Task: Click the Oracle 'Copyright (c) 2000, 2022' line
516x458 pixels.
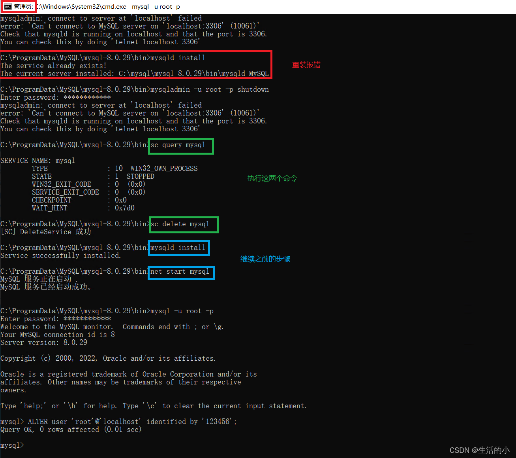Action: 108,358
